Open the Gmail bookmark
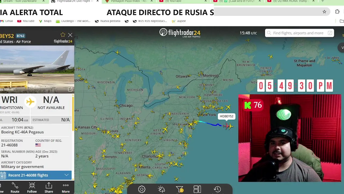 [6, 21]
